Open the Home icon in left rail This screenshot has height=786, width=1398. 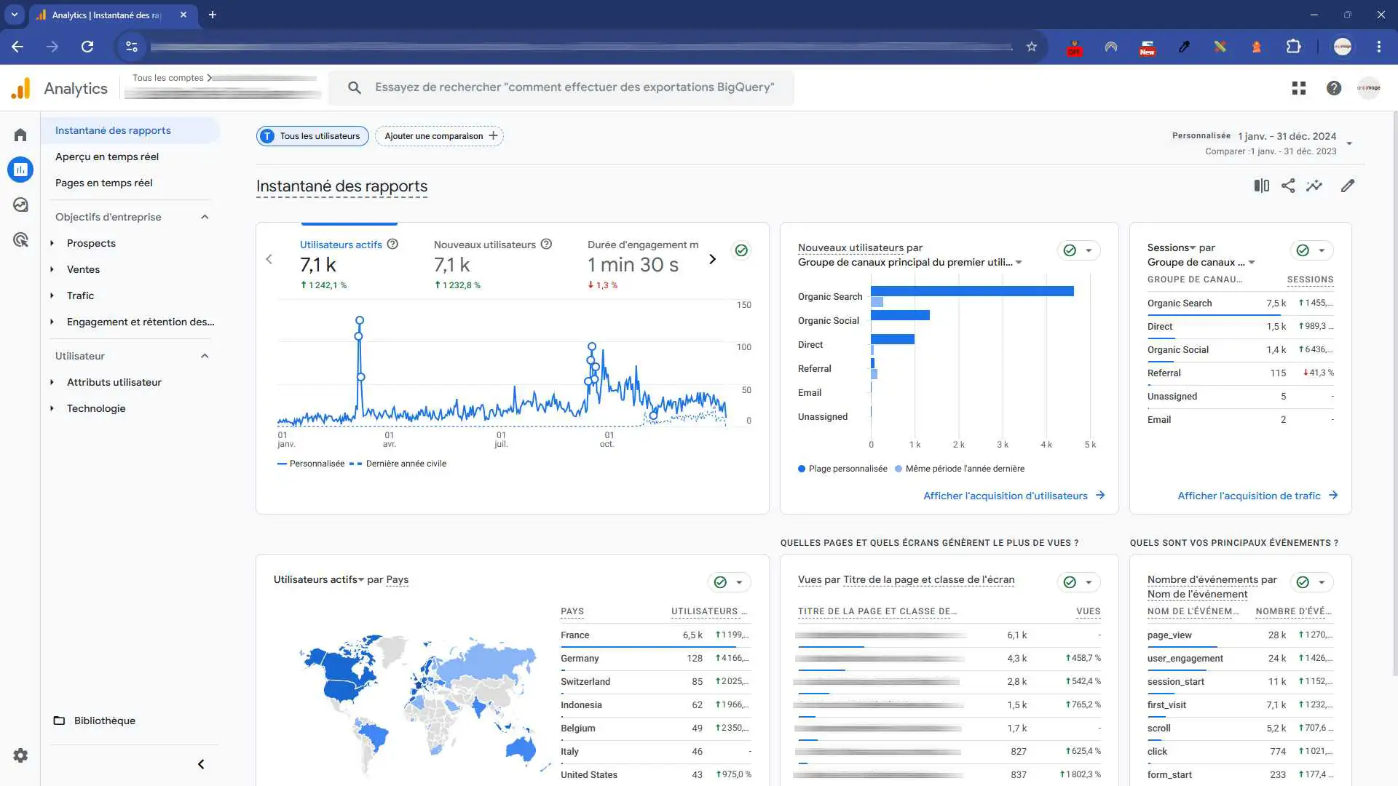coord(20,135)
